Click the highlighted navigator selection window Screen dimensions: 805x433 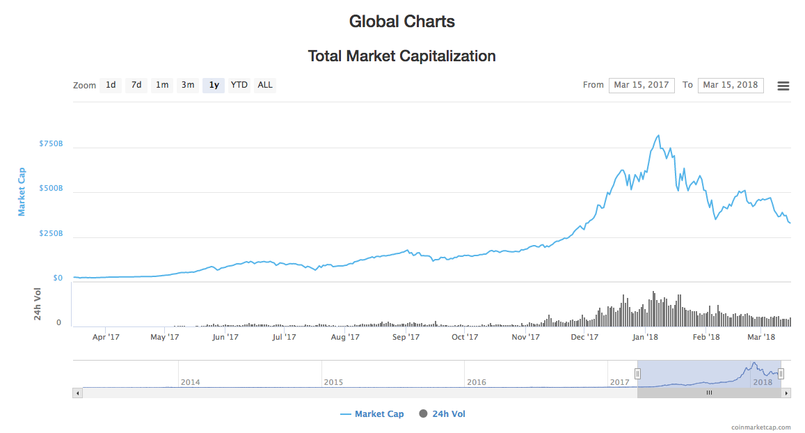coord(696,372)
